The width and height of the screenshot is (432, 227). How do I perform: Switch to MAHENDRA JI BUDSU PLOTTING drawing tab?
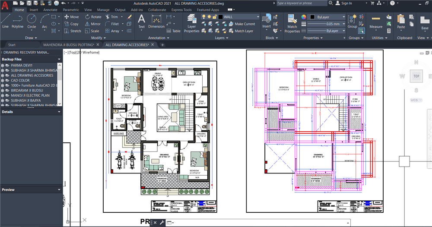tap(69, 44)
